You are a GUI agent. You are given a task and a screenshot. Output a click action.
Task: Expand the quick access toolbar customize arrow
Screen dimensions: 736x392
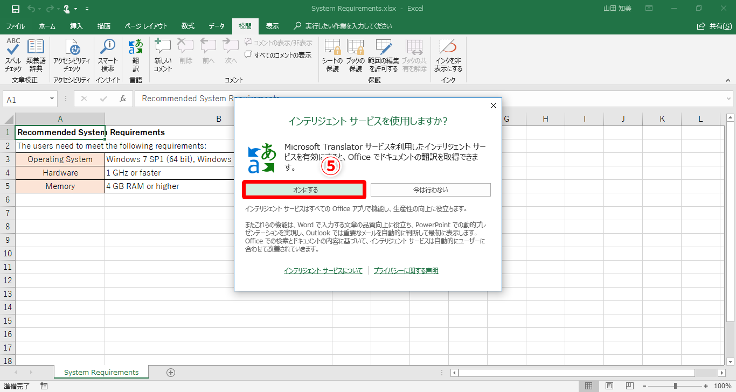pos(87,9)
